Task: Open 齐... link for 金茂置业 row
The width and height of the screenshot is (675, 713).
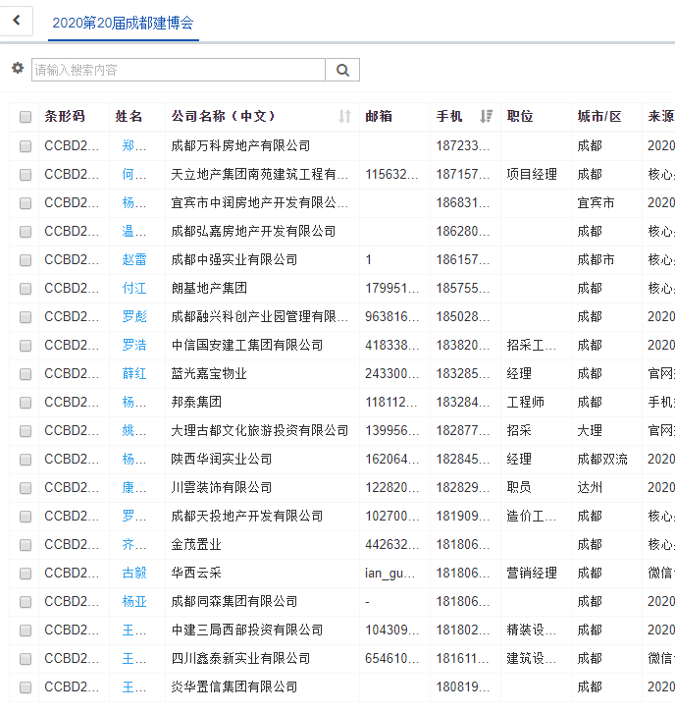Action: coord(134,545)
